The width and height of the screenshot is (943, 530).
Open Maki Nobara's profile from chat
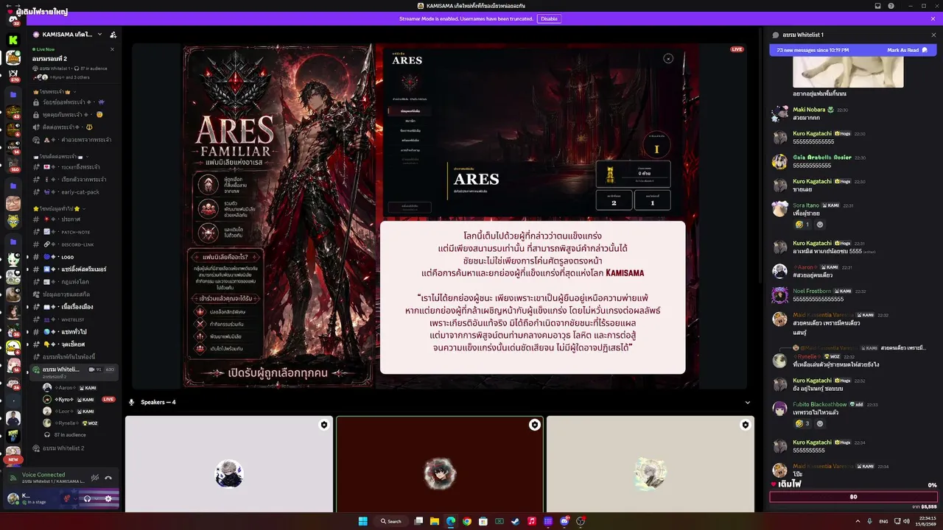(x=809, y=110)
